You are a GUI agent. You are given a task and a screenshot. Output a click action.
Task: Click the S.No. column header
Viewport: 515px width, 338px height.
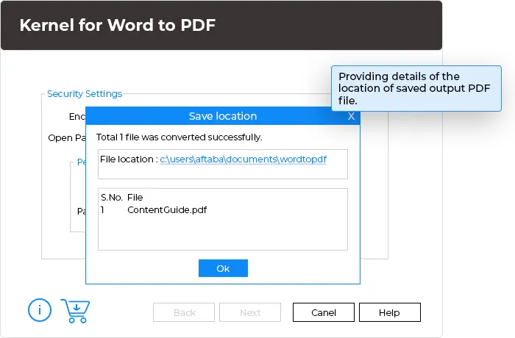(x=112, y=198)
